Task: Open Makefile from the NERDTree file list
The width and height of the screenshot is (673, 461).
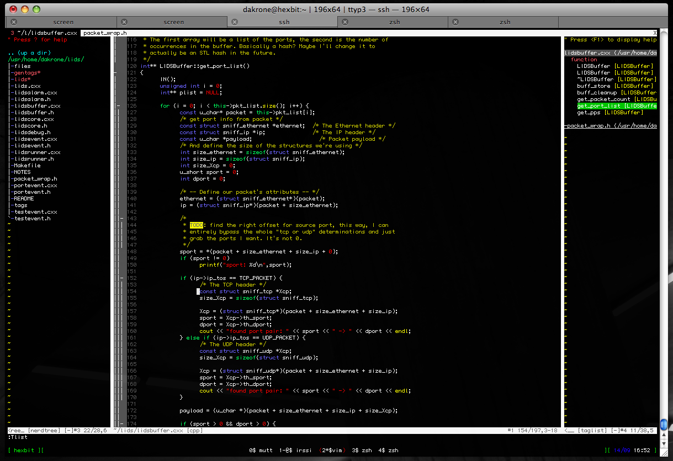Action: pyautogui.click(x=27, y=166)
